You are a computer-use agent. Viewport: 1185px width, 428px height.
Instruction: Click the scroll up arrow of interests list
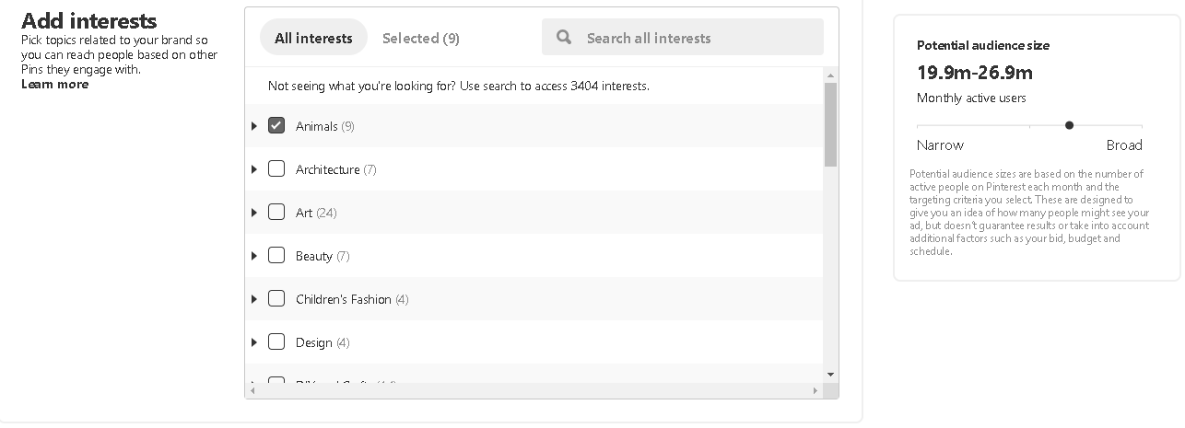click(831, 75)
